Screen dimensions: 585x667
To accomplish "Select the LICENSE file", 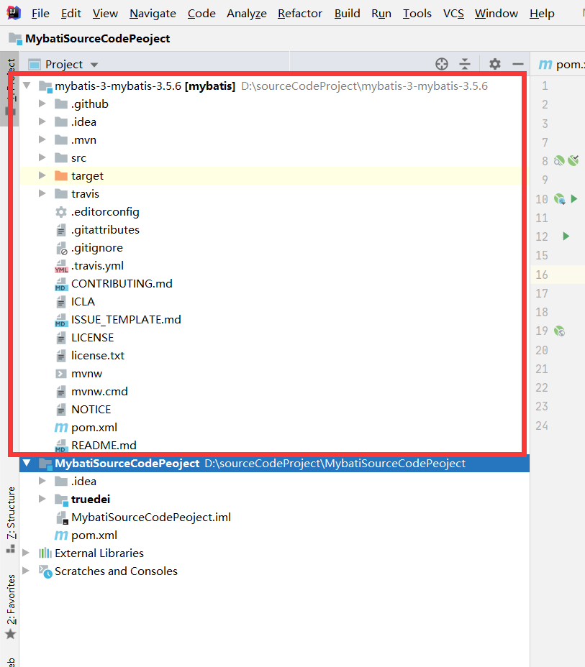I will pos(92,338).
